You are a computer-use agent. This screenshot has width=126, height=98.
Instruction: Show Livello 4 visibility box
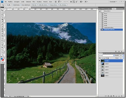100,67
